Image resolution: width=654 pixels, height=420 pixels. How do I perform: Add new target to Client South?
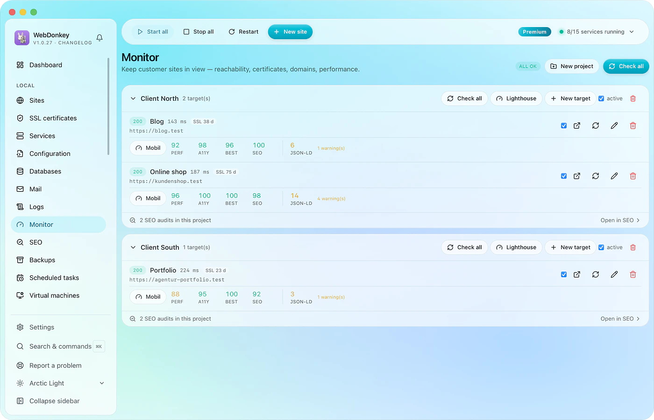pos(570,247)
